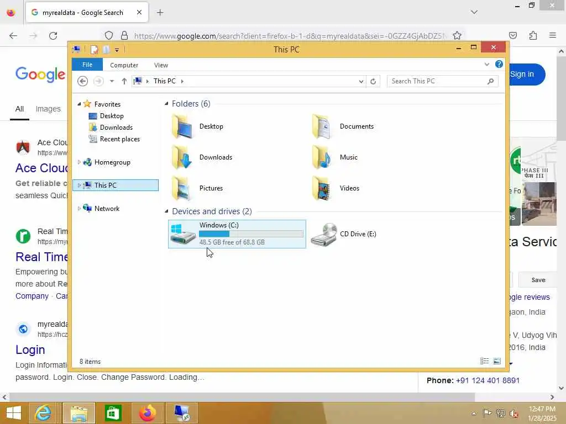Click Google Save button in knowledge panel
Screen dimensions: 566x424
[x=538, y=280]
